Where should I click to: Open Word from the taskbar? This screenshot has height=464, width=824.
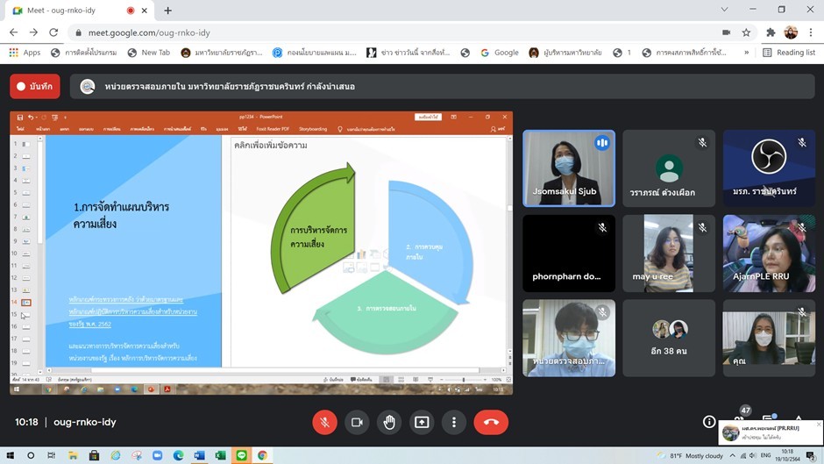tap(199, 455)
